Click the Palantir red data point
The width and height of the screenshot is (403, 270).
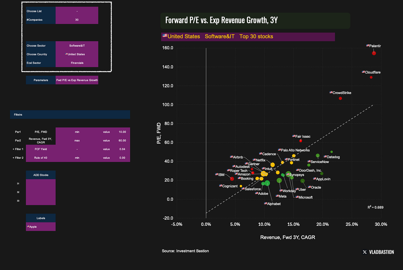click(x=374, y=53)
